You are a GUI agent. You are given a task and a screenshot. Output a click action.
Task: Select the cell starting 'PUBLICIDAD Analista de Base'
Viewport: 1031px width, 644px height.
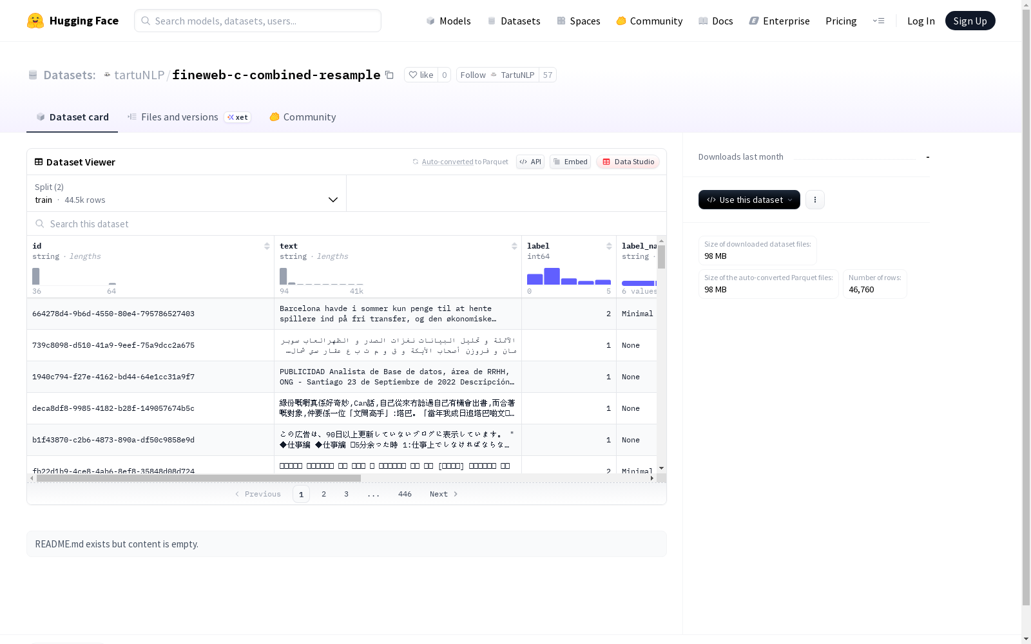click(398, 377)
